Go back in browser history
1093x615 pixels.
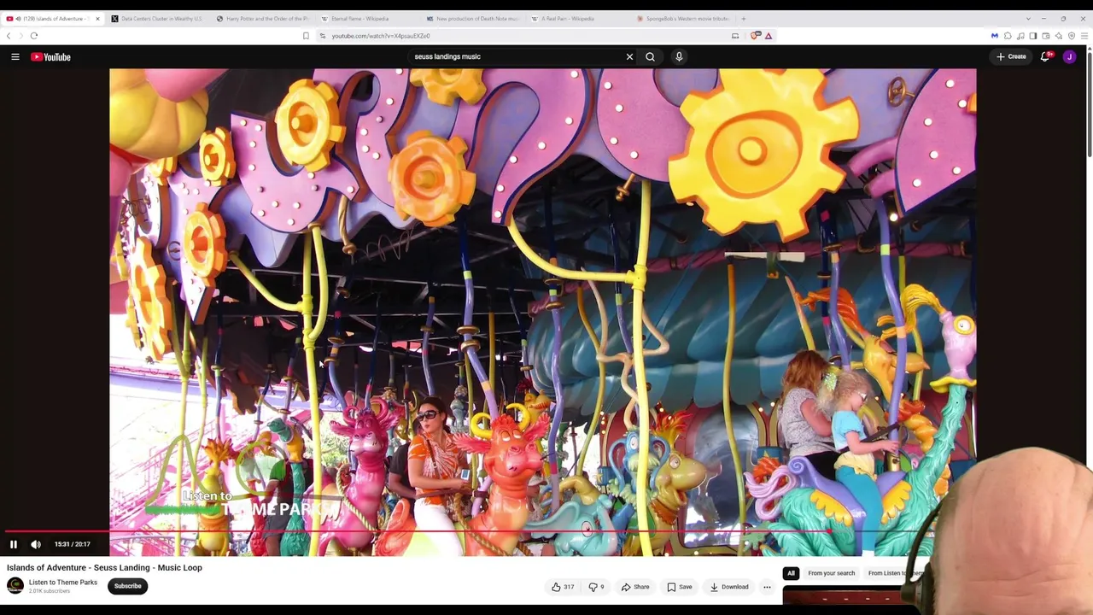click(x=9, y=36)
